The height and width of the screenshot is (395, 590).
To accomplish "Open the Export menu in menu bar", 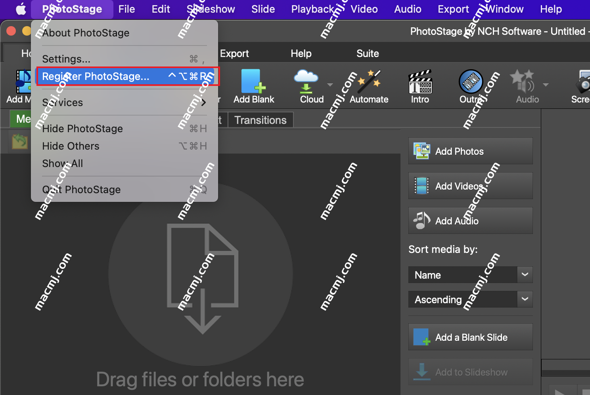I will pos(453,9).
